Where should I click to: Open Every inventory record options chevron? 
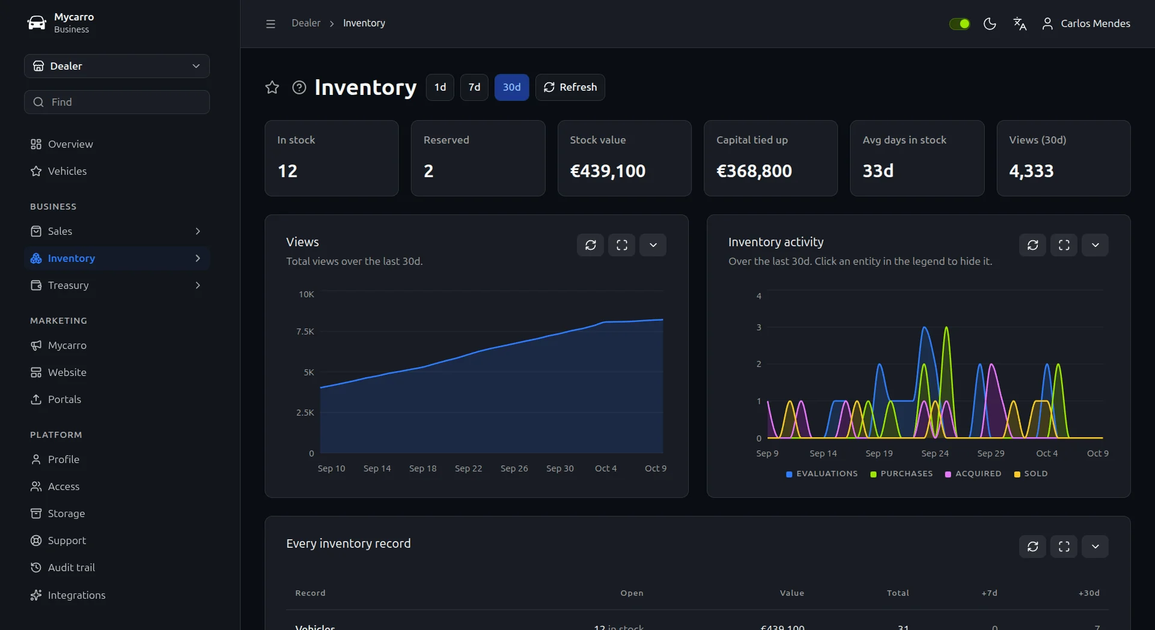tap(1096, 547)
